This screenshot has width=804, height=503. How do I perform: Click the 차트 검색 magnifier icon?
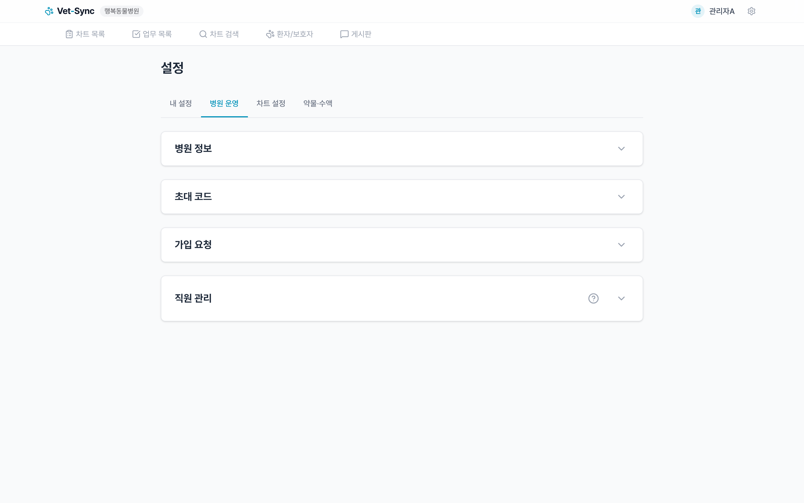pos(203,34)
